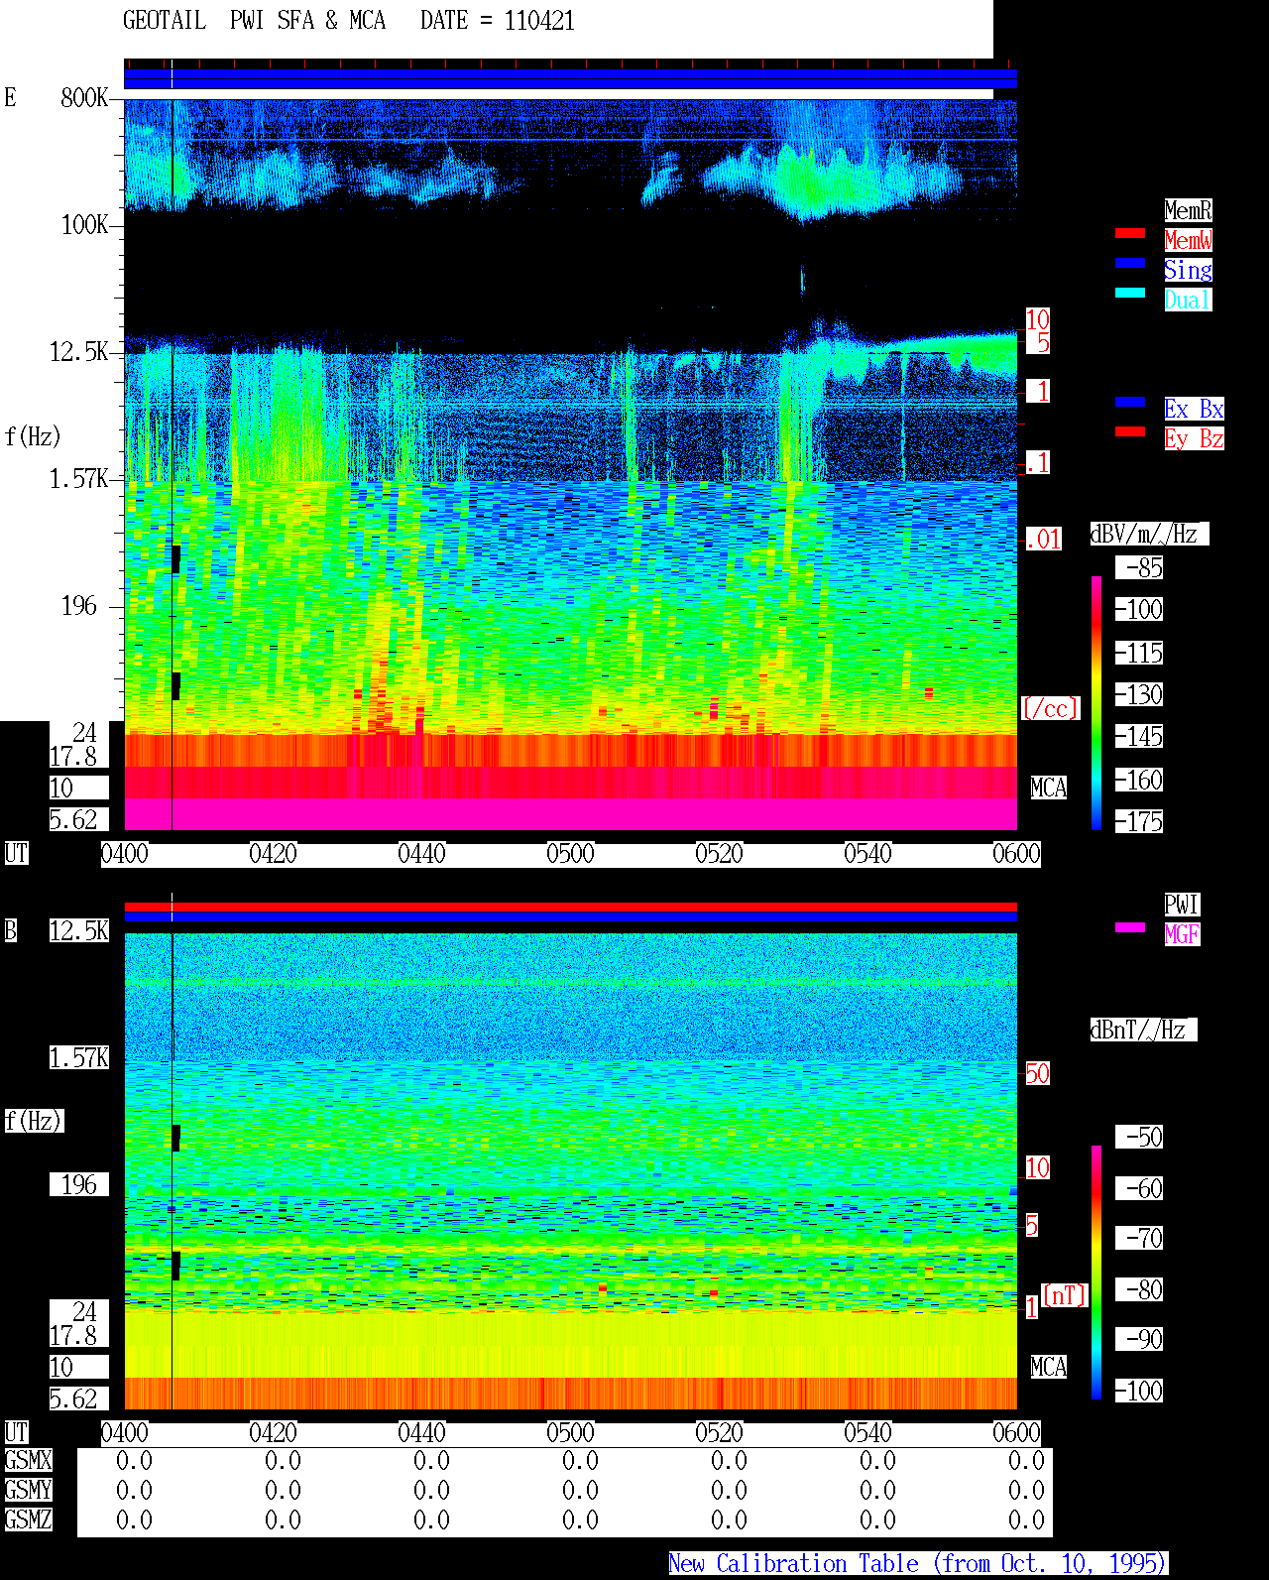Viewport: 1269px width, 1580px height.
Task: Click the 0440 UT label under the B spectrogram
Action: click(x=421, y=1433)
